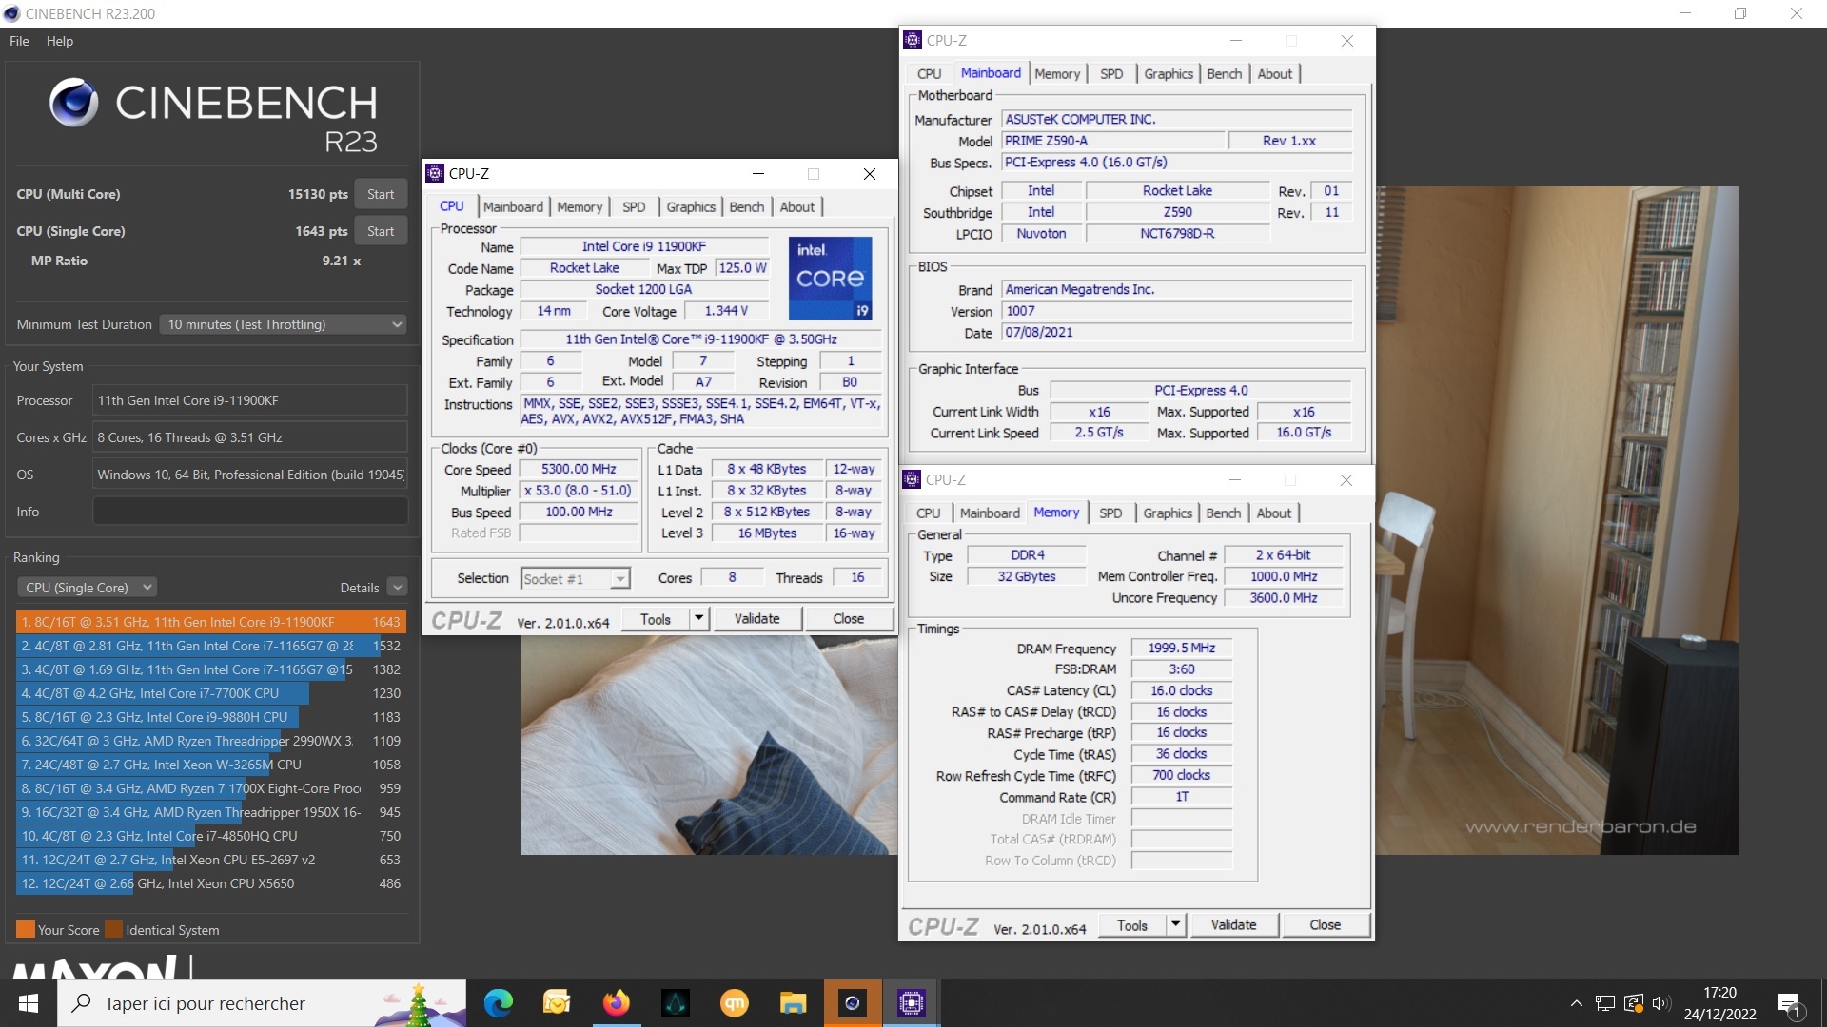Open the notification center icon

click(1789, 1004)
